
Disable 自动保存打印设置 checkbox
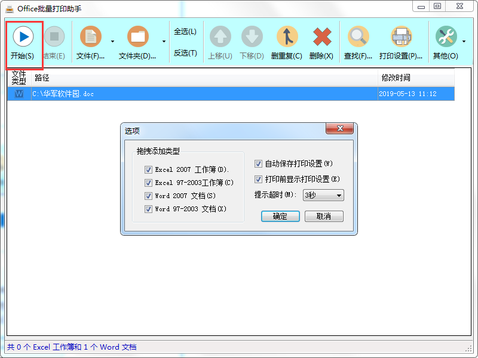click(x=258, y=165)
